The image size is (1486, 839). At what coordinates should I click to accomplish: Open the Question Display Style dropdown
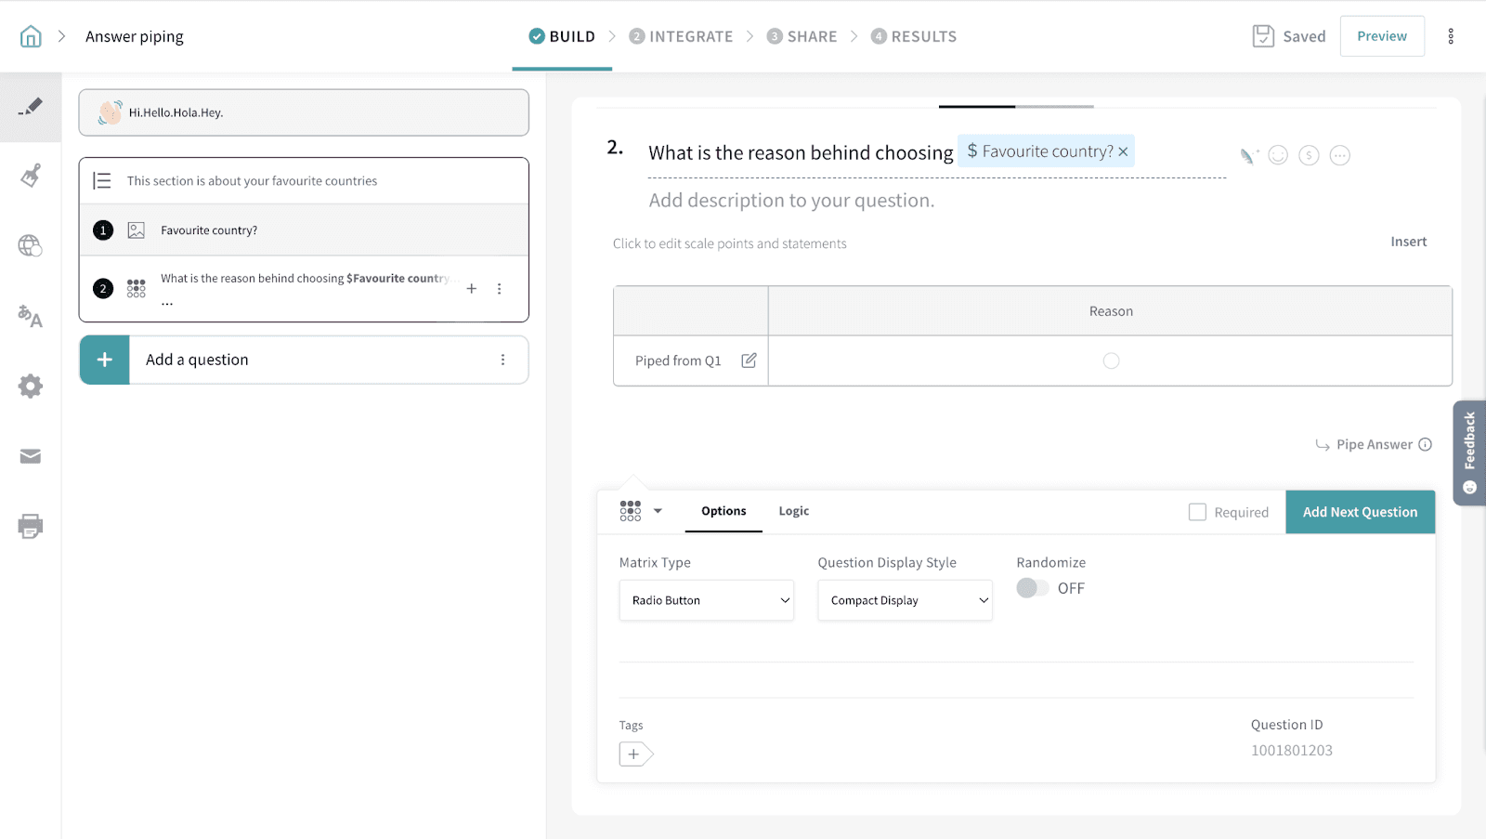(x=905, y=600)
